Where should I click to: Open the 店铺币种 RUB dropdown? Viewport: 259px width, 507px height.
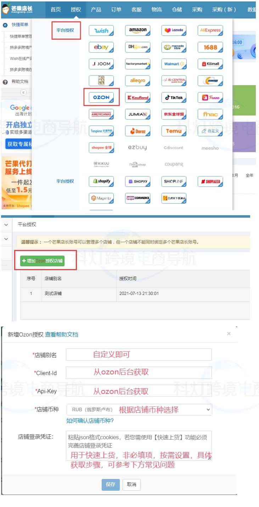coord(139,409)
